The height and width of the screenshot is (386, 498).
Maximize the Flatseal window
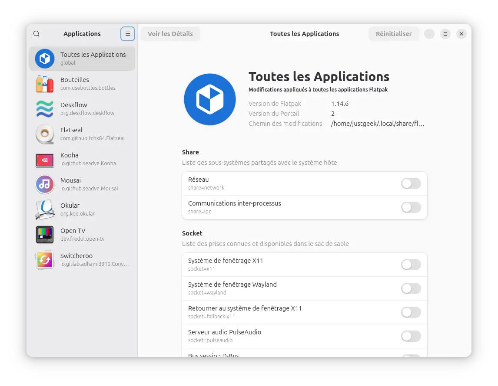click(445, 33)
